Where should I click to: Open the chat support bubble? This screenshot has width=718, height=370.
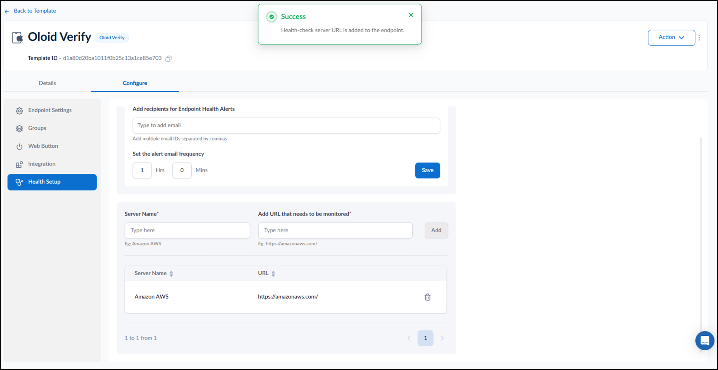click(x=704, y=341)
